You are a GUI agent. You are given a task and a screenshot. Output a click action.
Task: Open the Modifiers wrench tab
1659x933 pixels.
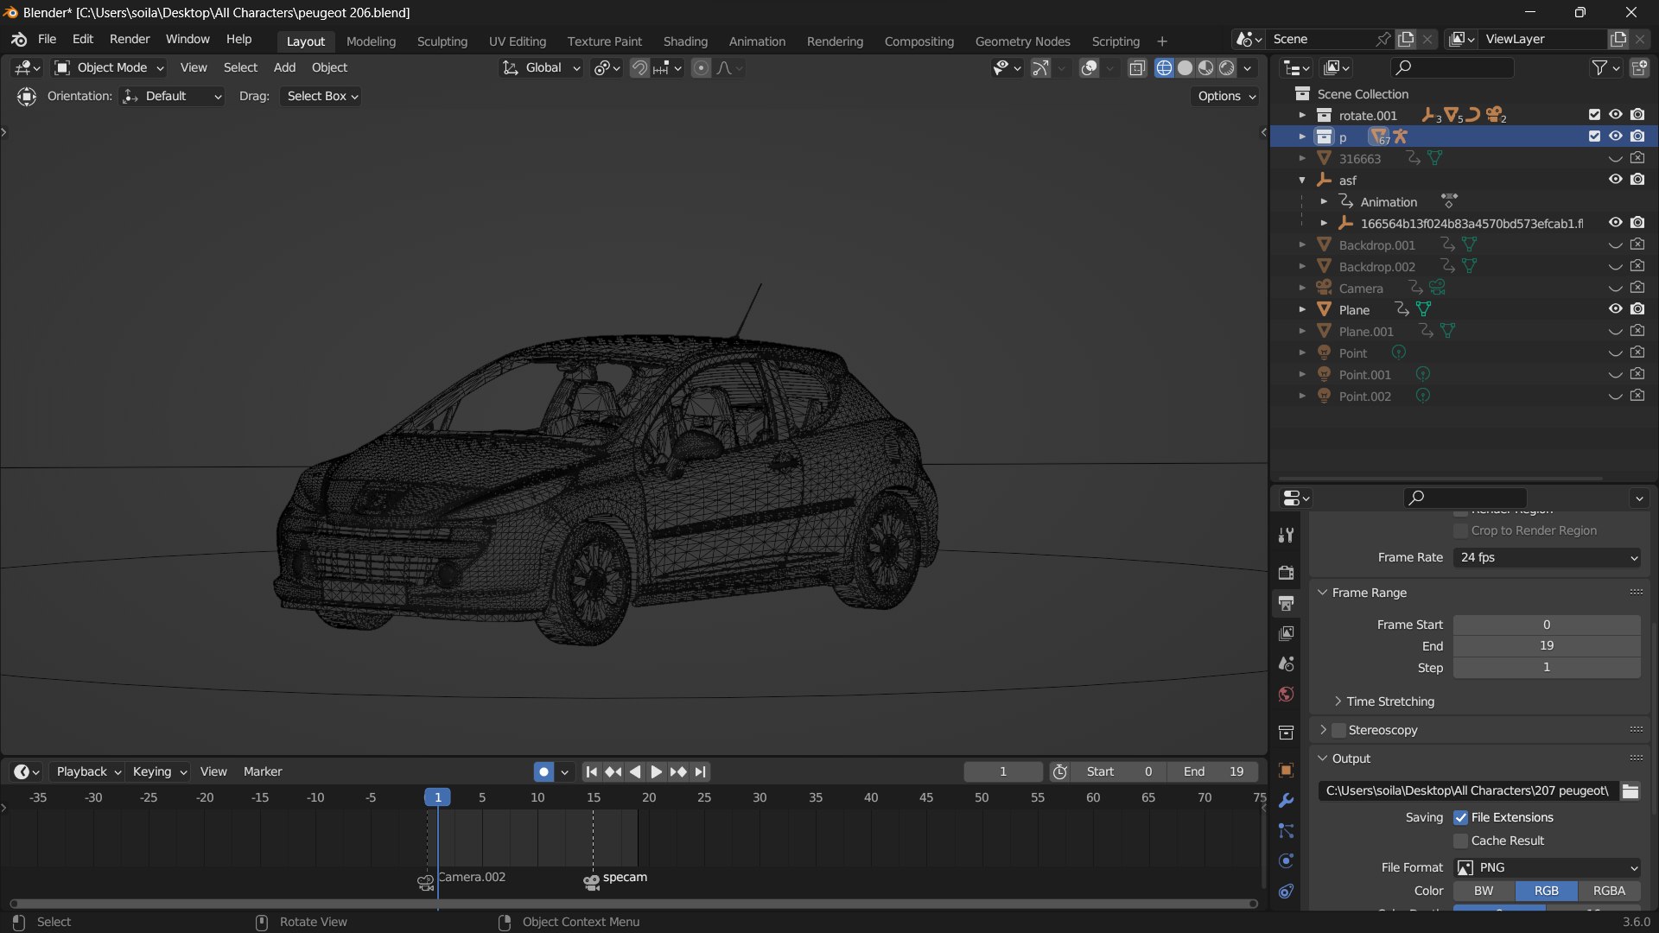tap(1286, 801)
